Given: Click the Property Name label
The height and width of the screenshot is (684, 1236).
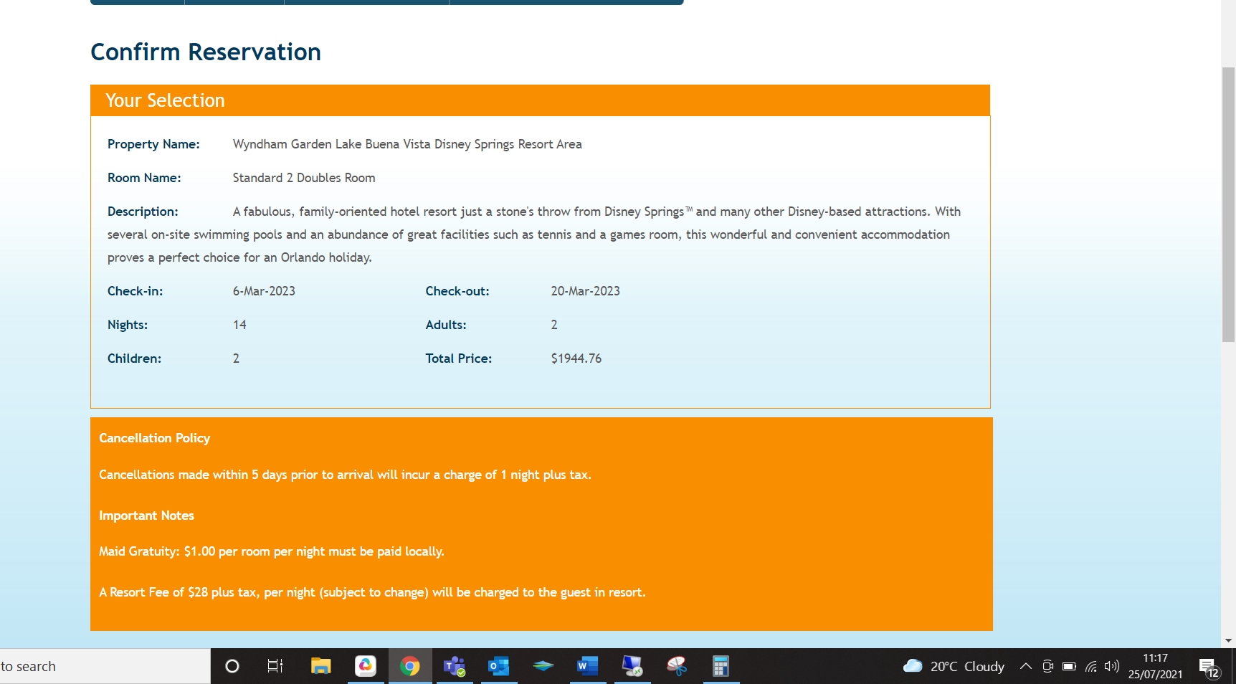Looking at the screenshot, I should (153, 144).
